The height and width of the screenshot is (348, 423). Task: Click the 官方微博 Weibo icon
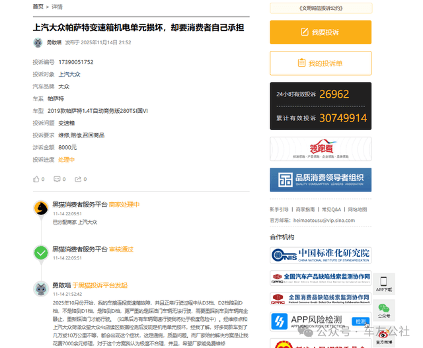click(383, 337)
